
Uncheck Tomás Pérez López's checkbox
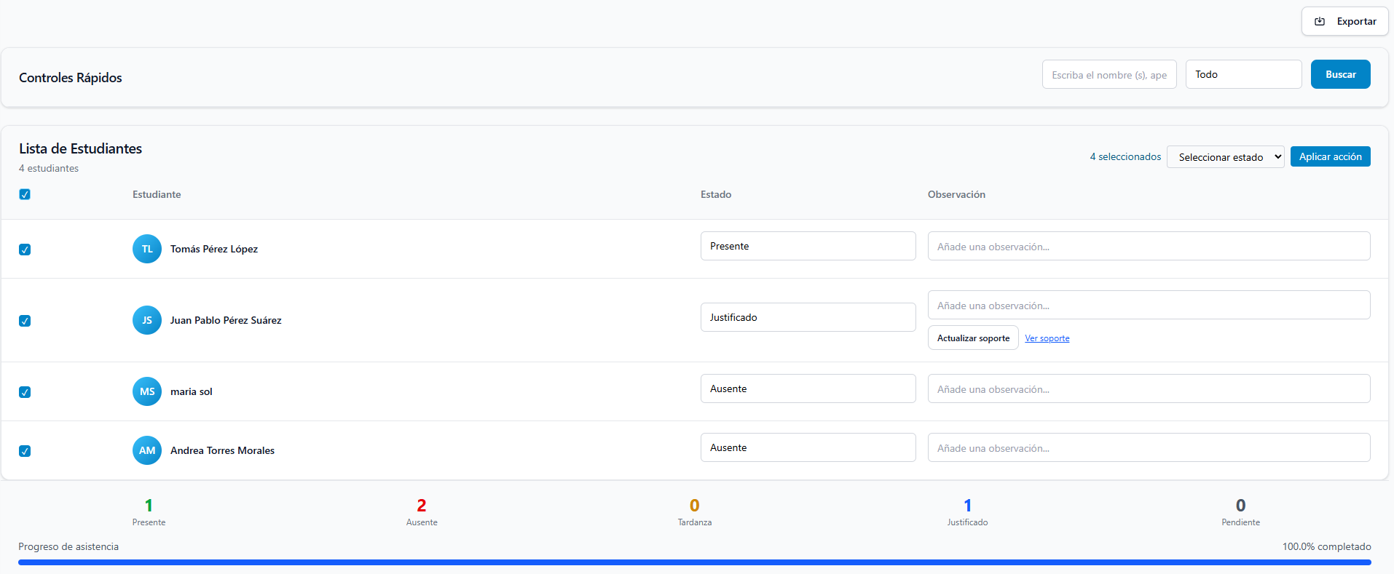[x=25, y=250]
